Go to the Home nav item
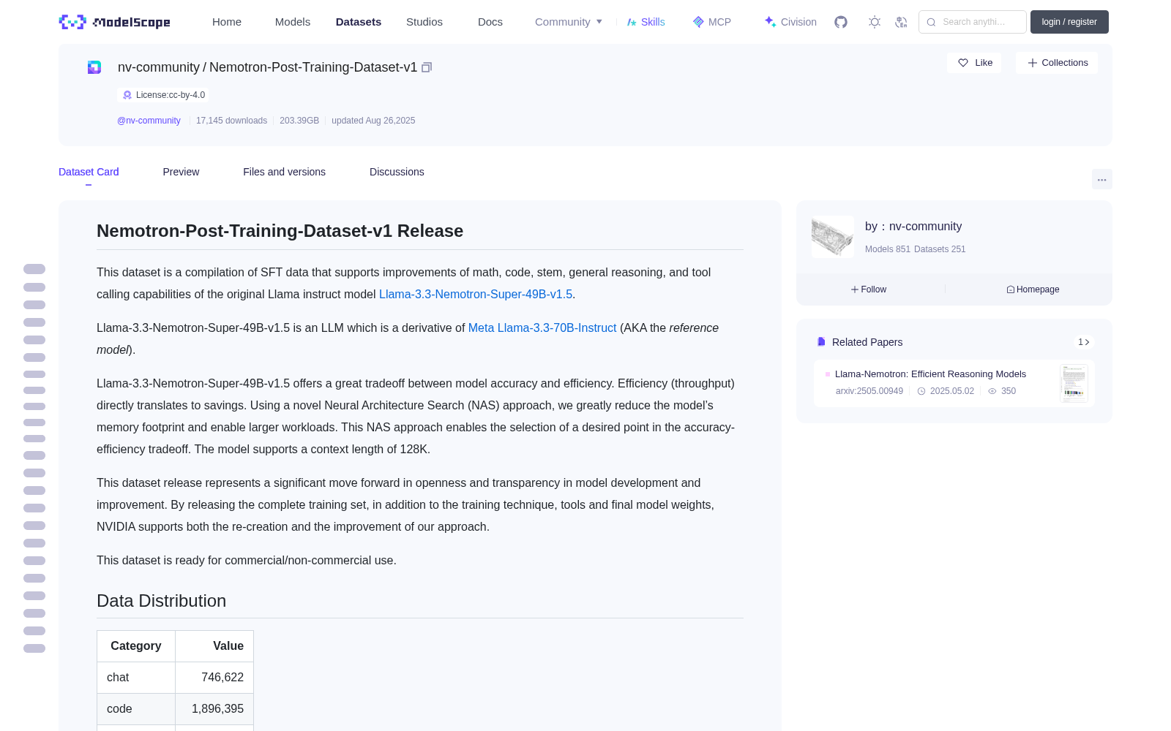 (x=227, y=22)
